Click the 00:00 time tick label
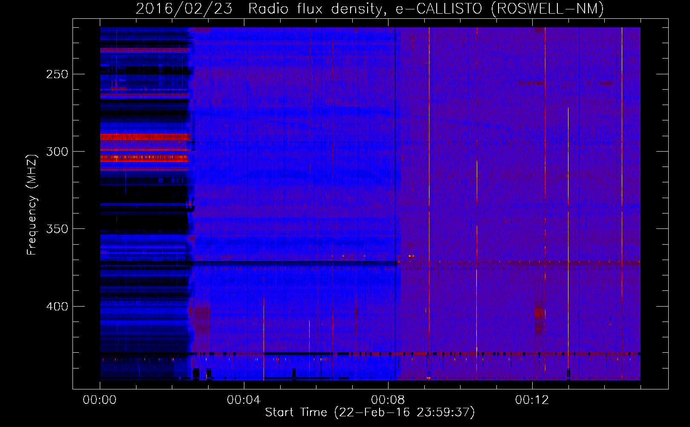 (x=100, y=400)
